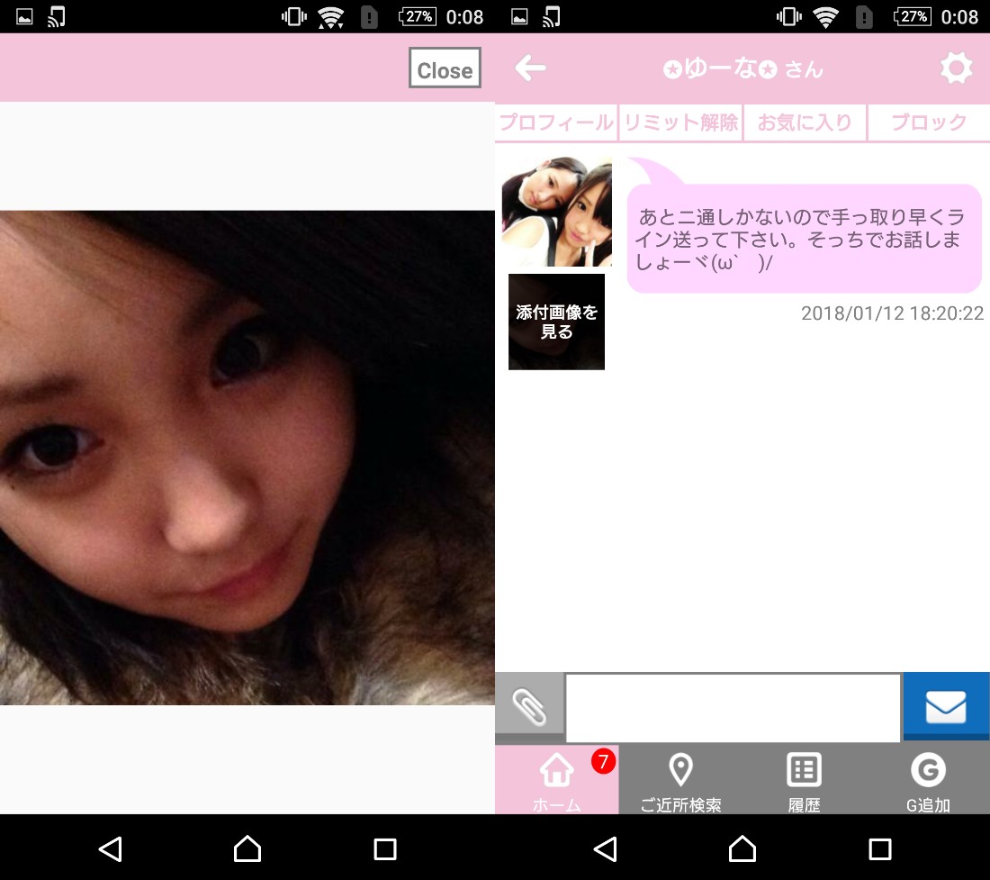The width and height of the screenshot is (990, 880).
Task: View attachment via 添付画像を見る thumbnail
Action: click(x=556, y=322)
